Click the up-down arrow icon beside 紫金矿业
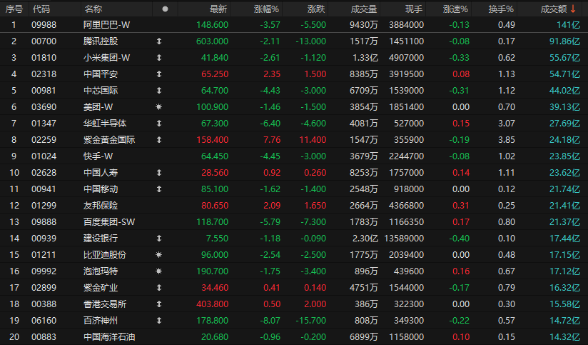 coord(159,288)
